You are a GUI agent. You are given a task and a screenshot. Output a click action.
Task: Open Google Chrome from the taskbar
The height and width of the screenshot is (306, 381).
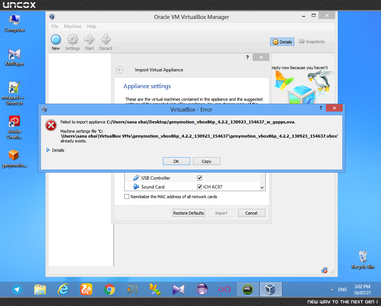coord(109,290)
